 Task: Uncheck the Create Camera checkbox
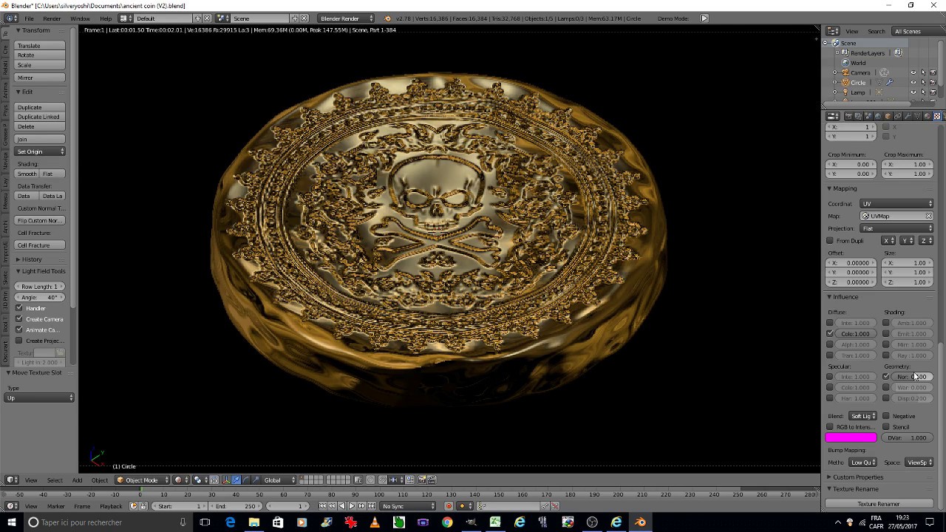click(x=19, y=318)
